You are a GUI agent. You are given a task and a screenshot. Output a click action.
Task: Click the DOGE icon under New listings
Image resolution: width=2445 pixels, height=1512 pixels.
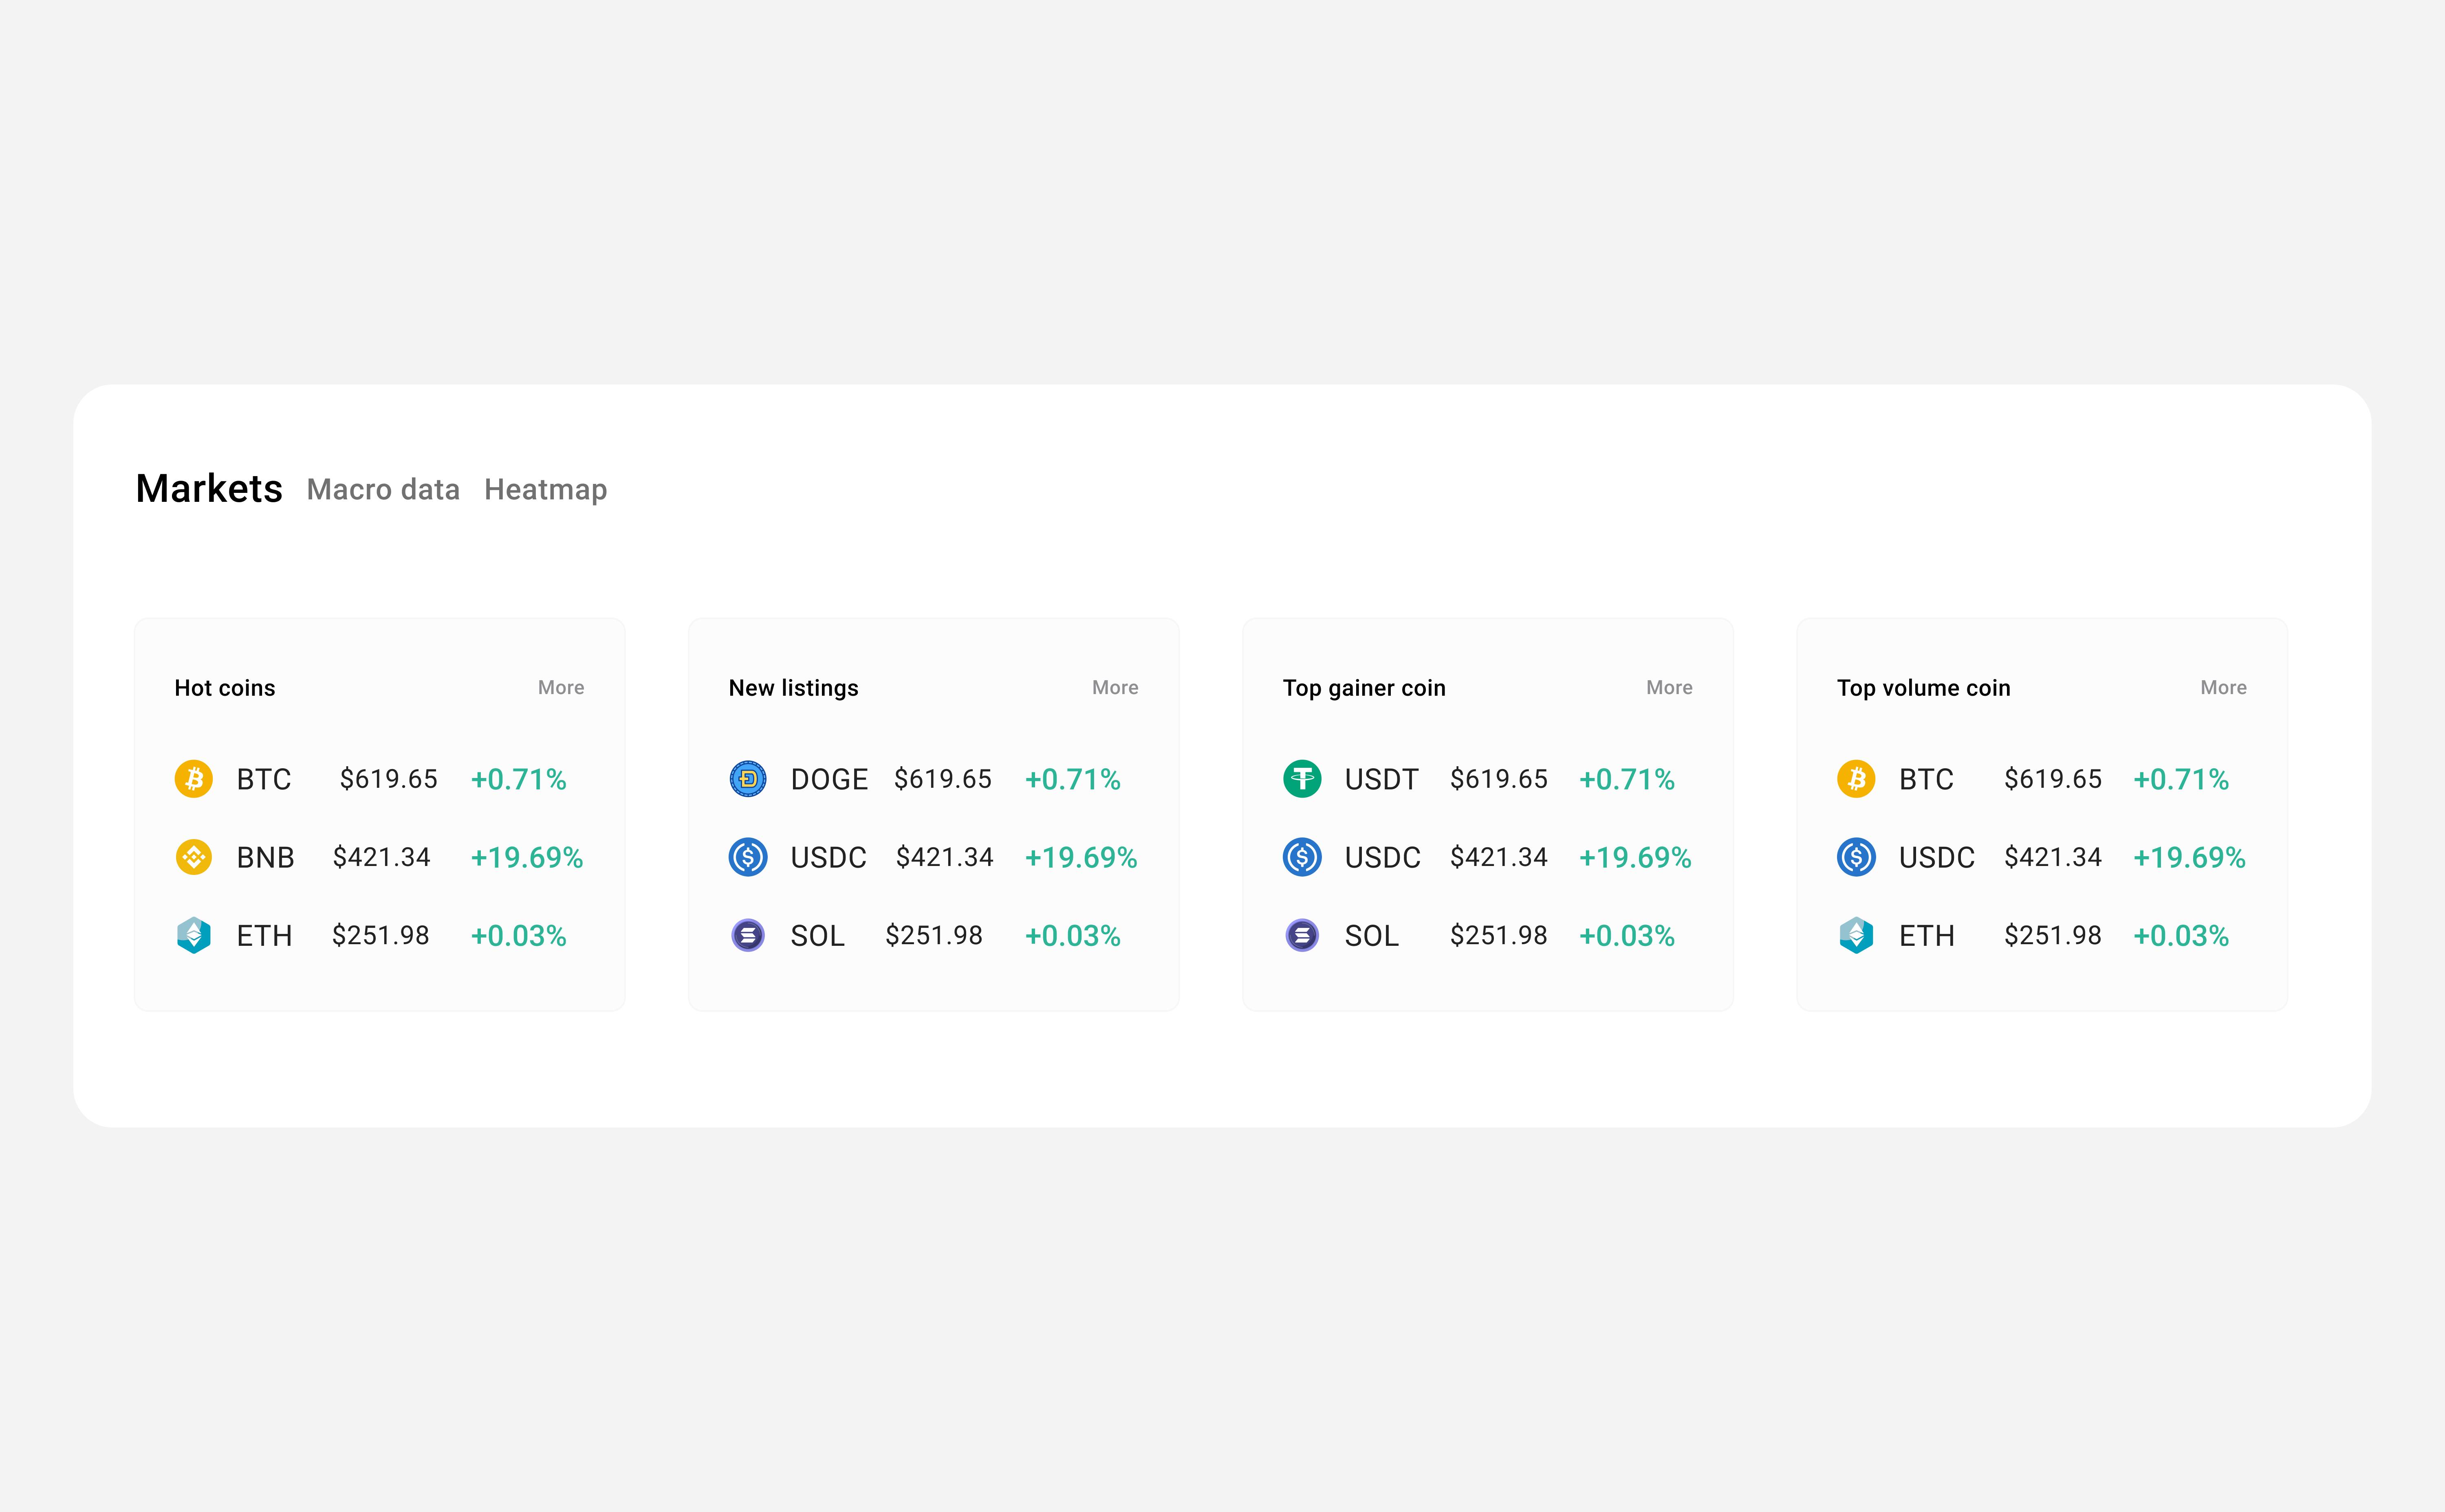748,779
